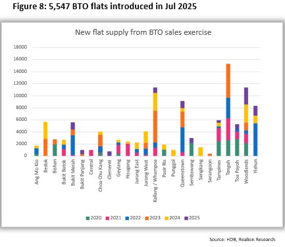Click the 2025 purple legend swatch
Viewport: 285px width, 247px height.
tap(186, 218)
